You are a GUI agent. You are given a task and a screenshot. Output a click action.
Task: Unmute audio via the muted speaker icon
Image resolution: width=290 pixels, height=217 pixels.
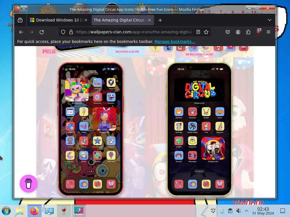pos(238,211)
